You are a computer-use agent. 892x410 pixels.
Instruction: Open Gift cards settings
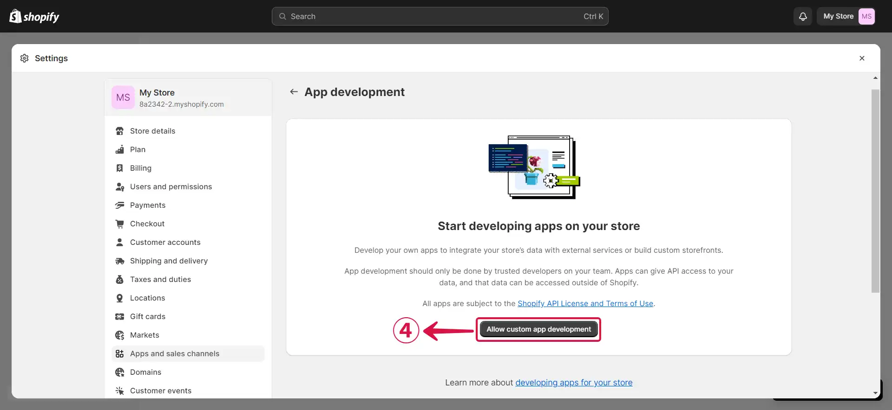coord(188,316)
